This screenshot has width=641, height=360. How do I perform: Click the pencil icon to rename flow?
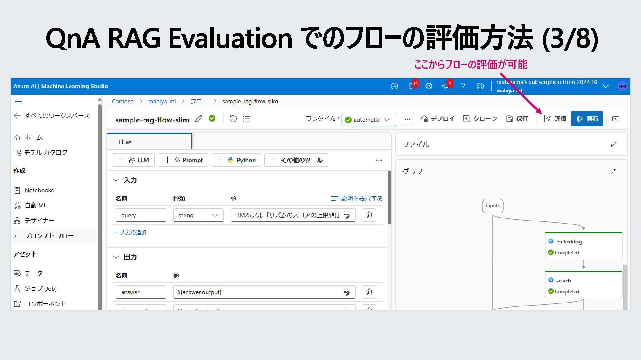click(198, 119)
